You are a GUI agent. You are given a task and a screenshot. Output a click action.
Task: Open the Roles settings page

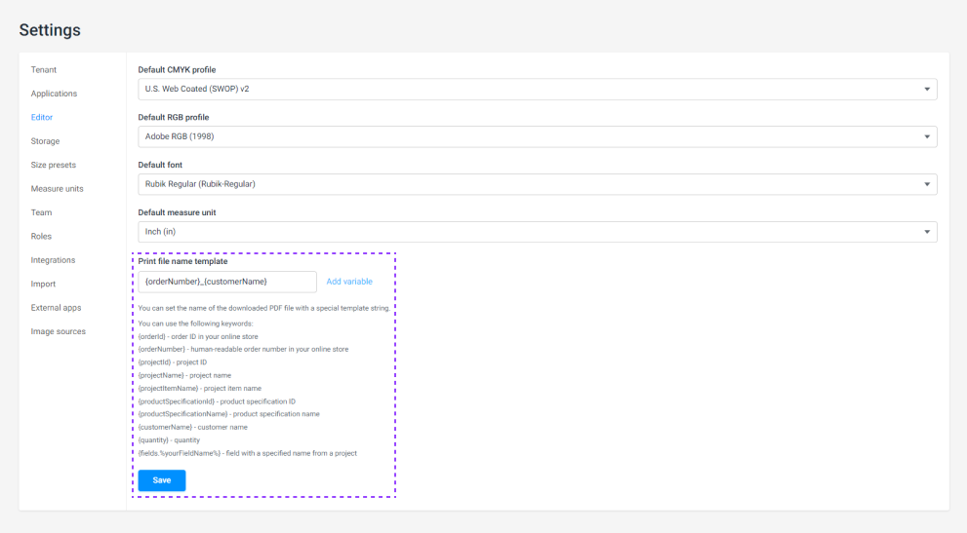[41, 236]
